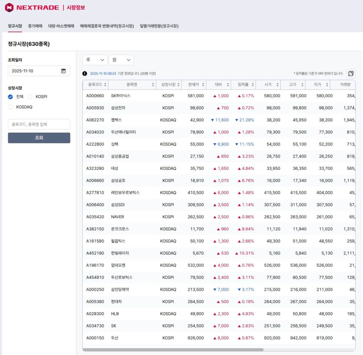Viewport: 363px width, 355px height.
Task: Click the info warning icon beside timestamp
Action: point(85,74)
